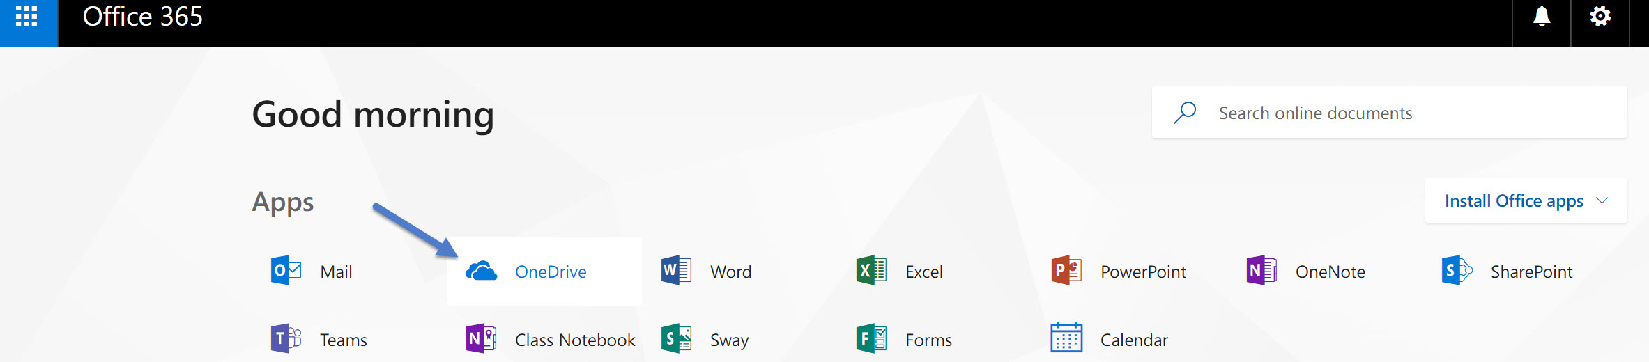Click the notifications bell icon

pyautogui.click(x=1542, y=17)
